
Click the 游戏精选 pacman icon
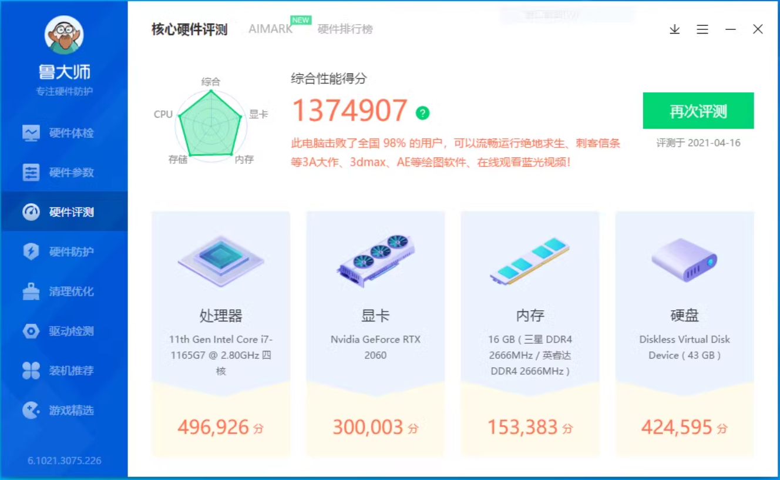tap(31, 410)
